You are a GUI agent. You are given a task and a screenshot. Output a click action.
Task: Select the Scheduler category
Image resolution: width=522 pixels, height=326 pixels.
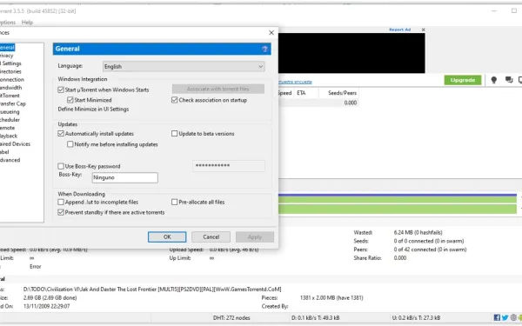(x=10, y=120)
